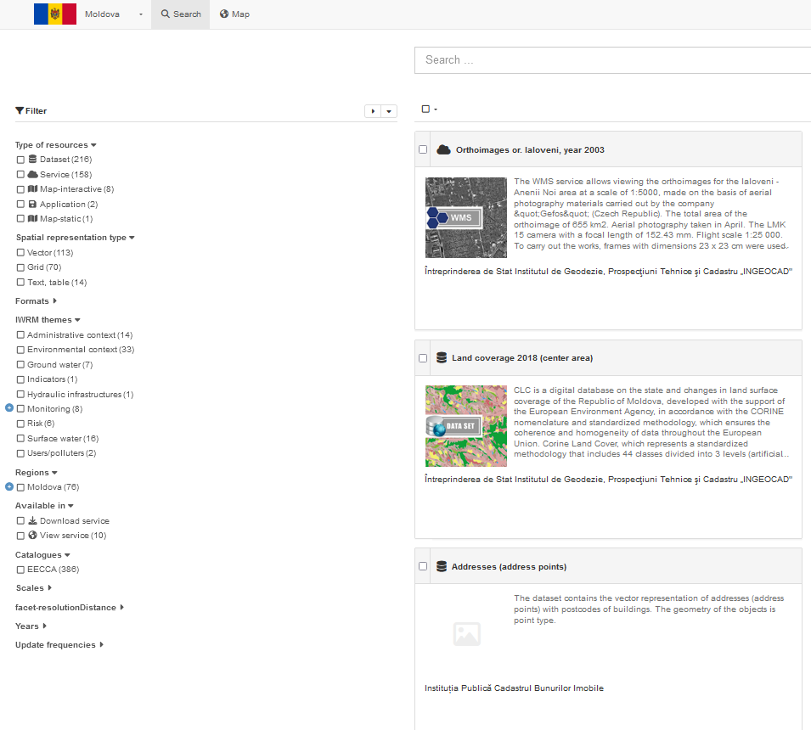Click the Risk (6) theme label
811x730 pixels.
click(x=41, y=424)
